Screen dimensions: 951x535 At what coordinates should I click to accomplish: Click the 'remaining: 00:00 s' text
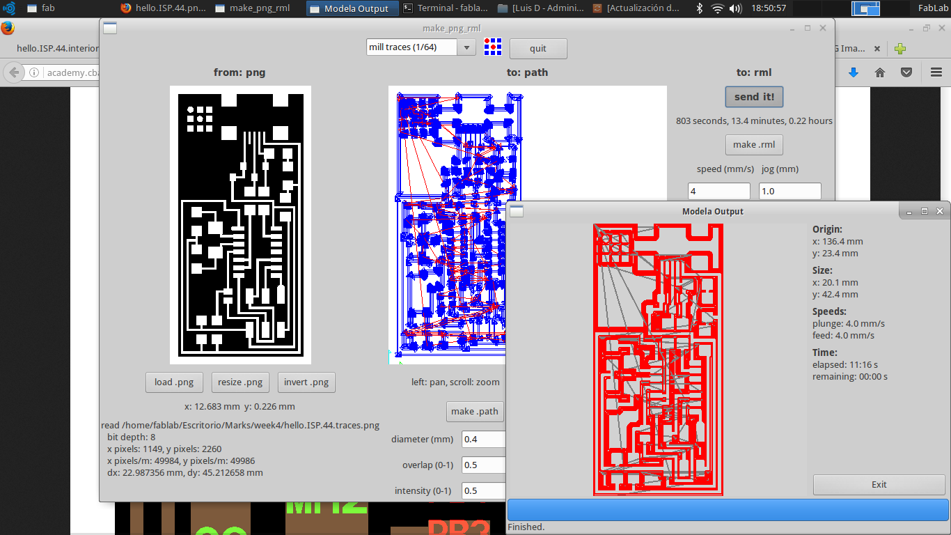pos(849,377)
